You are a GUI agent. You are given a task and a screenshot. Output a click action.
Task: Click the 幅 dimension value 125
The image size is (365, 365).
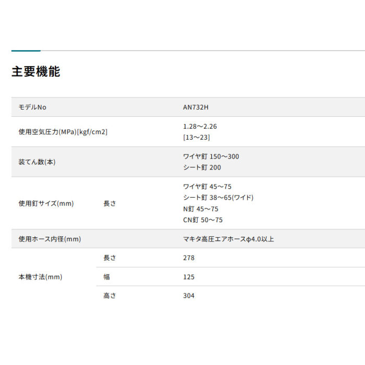189,277
